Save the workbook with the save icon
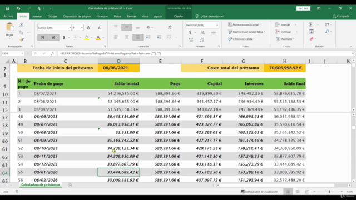Image resolution: width=356 pixels, height=200 pixels. pyautogui.click(x=7, y=8)
